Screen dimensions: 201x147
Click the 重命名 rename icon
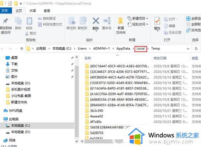[x=107, y=21]
